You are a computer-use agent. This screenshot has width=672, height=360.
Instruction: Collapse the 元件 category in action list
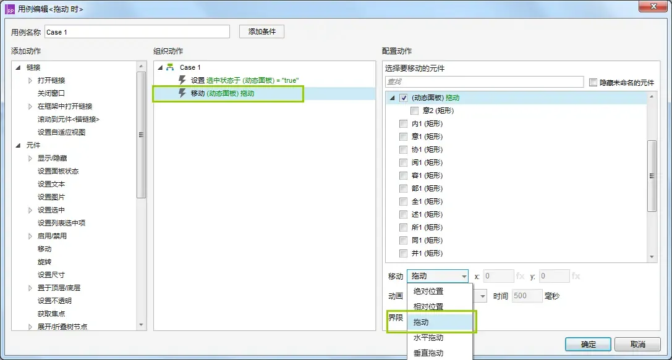click(x=18, y=145)
